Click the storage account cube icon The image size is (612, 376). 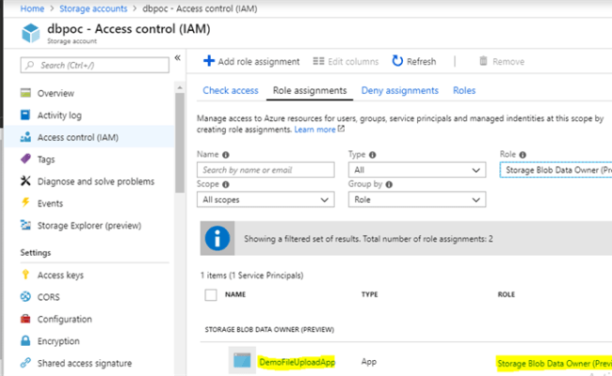coord(31,33)
